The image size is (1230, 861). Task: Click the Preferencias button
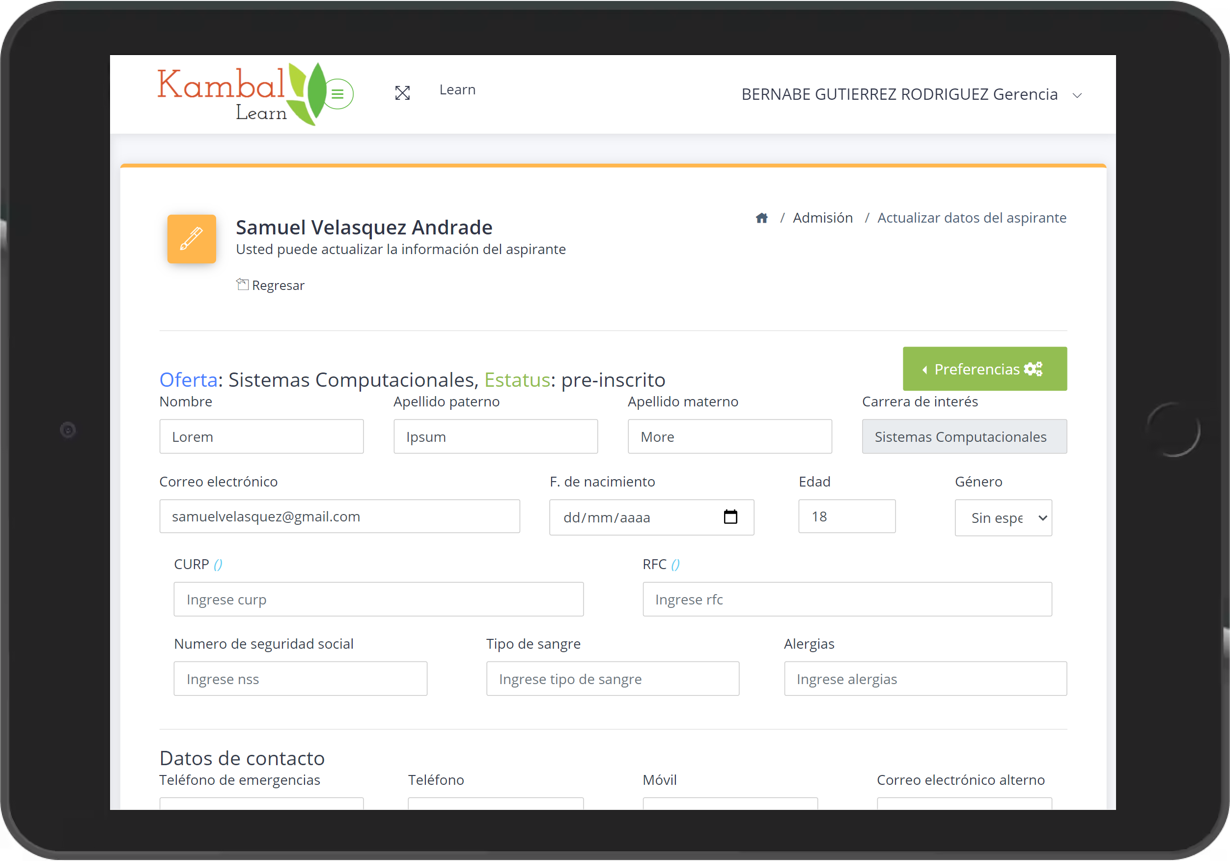984,369
